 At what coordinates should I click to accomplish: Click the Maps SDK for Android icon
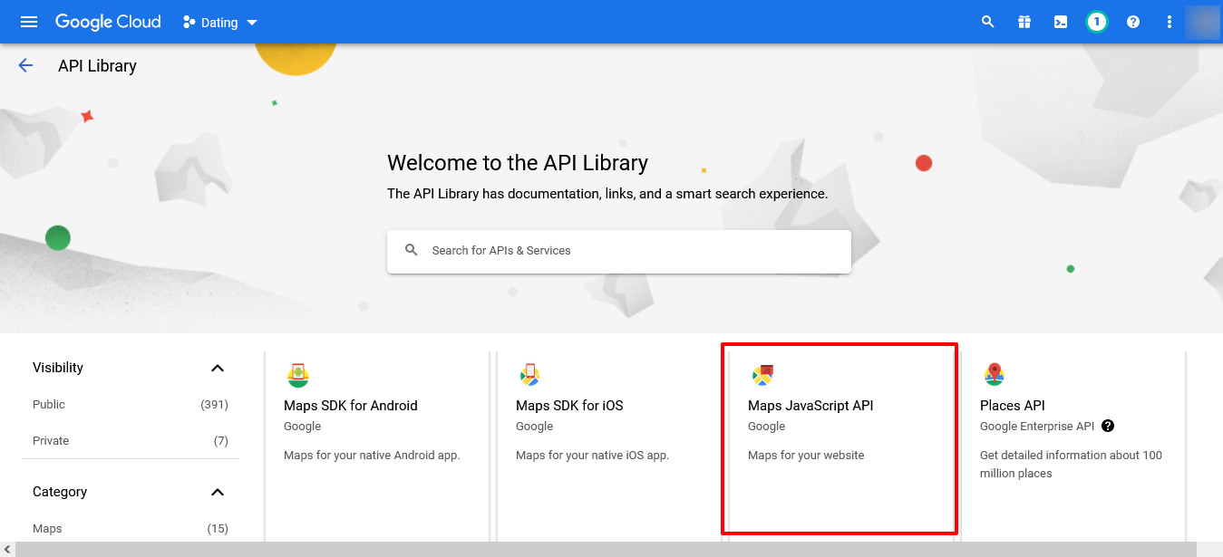[298, 375]
